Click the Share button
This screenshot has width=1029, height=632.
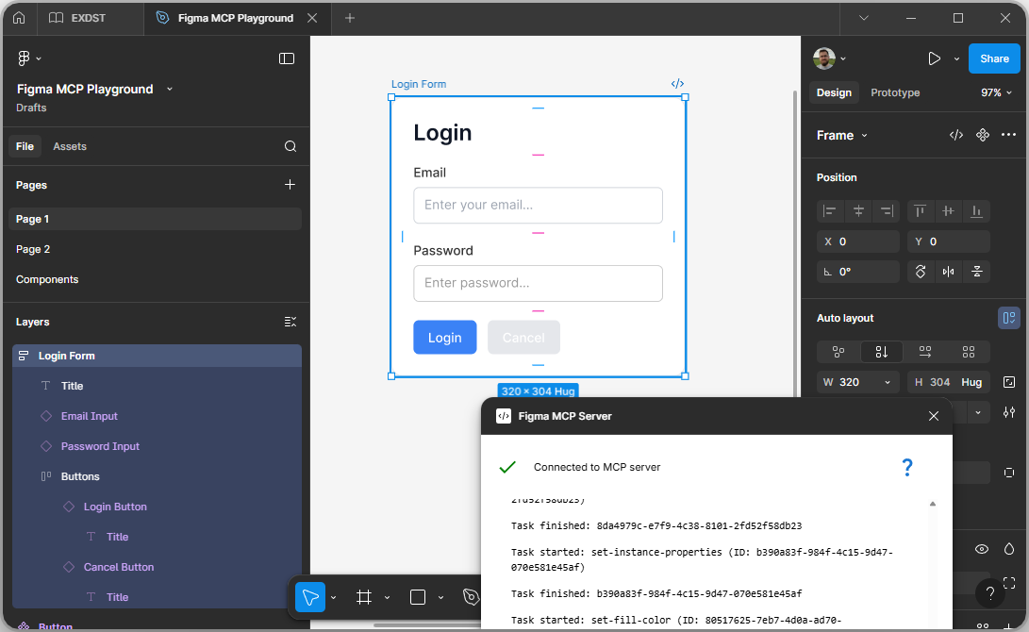point(994,58)
